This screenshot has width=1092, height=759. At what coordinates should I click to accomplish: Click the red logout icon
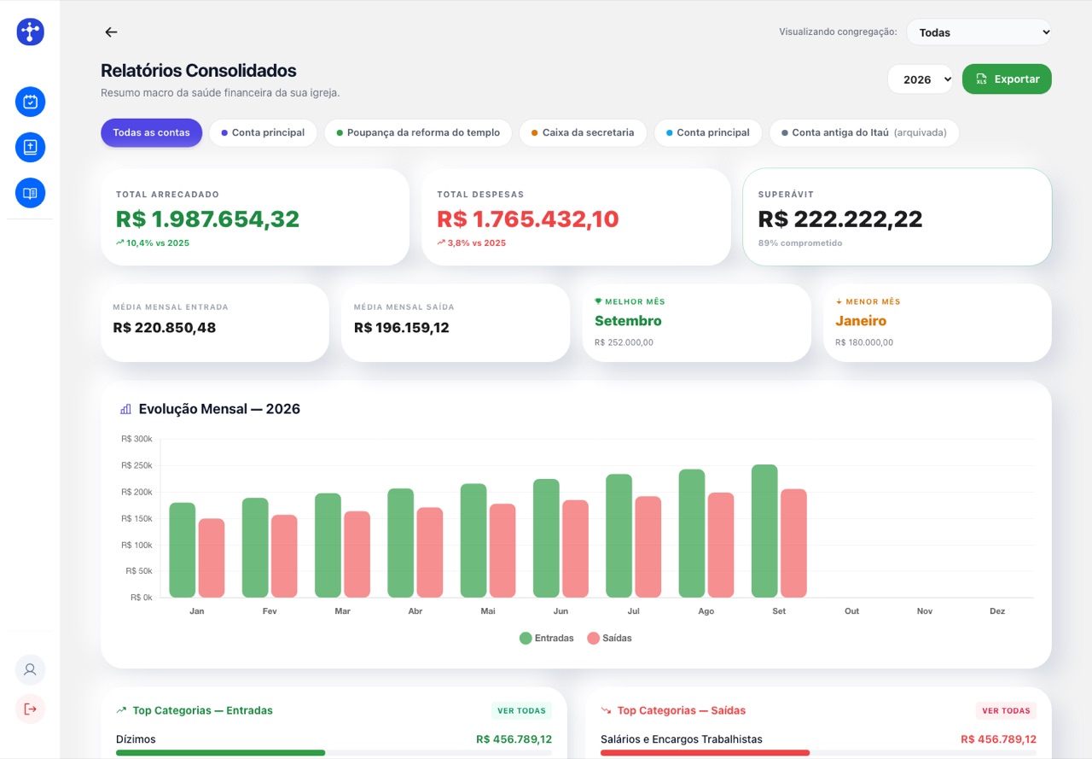[x=30, y=709]
